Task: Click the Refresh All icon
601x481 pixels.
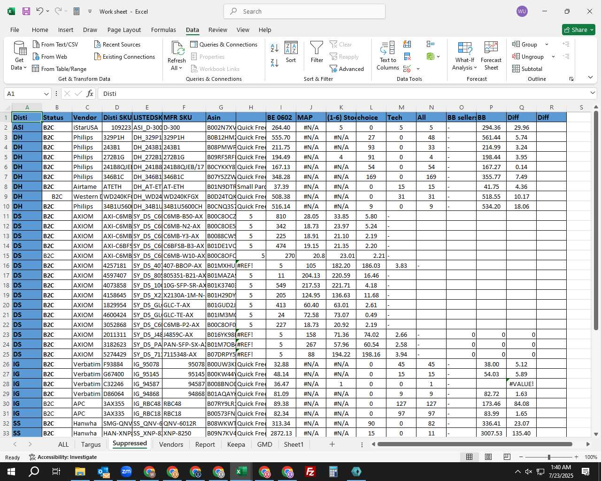Action: [177, 49]
